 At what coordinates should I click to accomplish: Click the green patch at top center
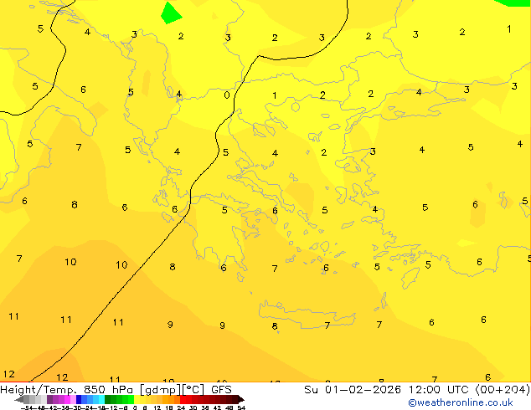click(171, 12)
